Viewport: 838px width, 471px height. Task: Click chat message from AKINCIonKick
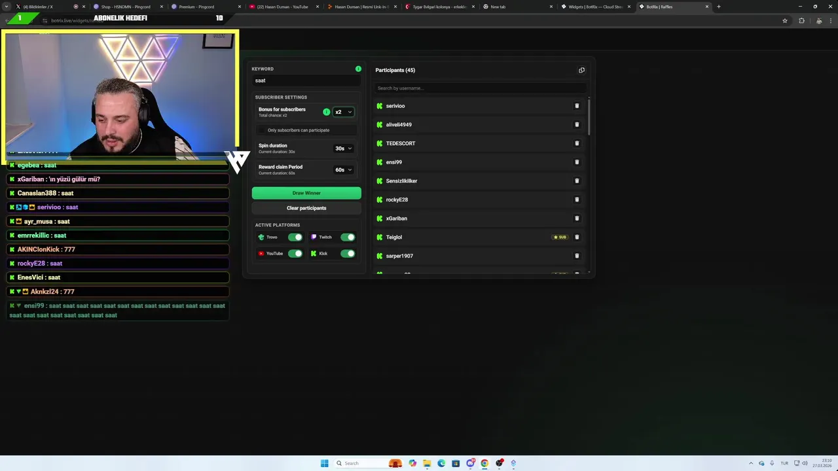point(118,249)
